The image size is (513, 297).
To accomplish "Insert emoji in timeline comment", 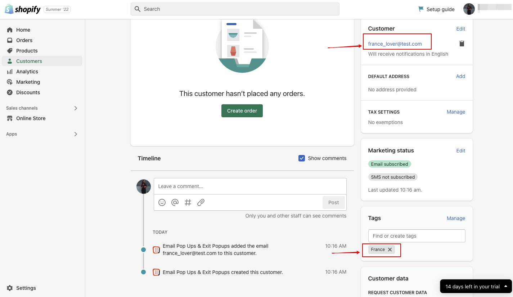I will click(162, 202).
